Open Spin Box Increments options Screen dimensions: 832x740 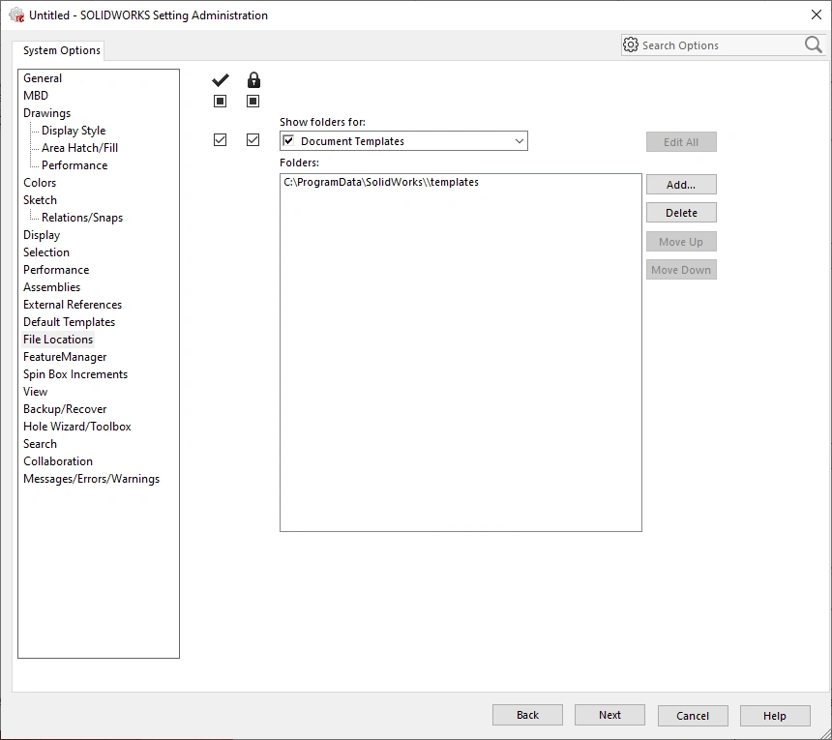(x=75, y=374)
